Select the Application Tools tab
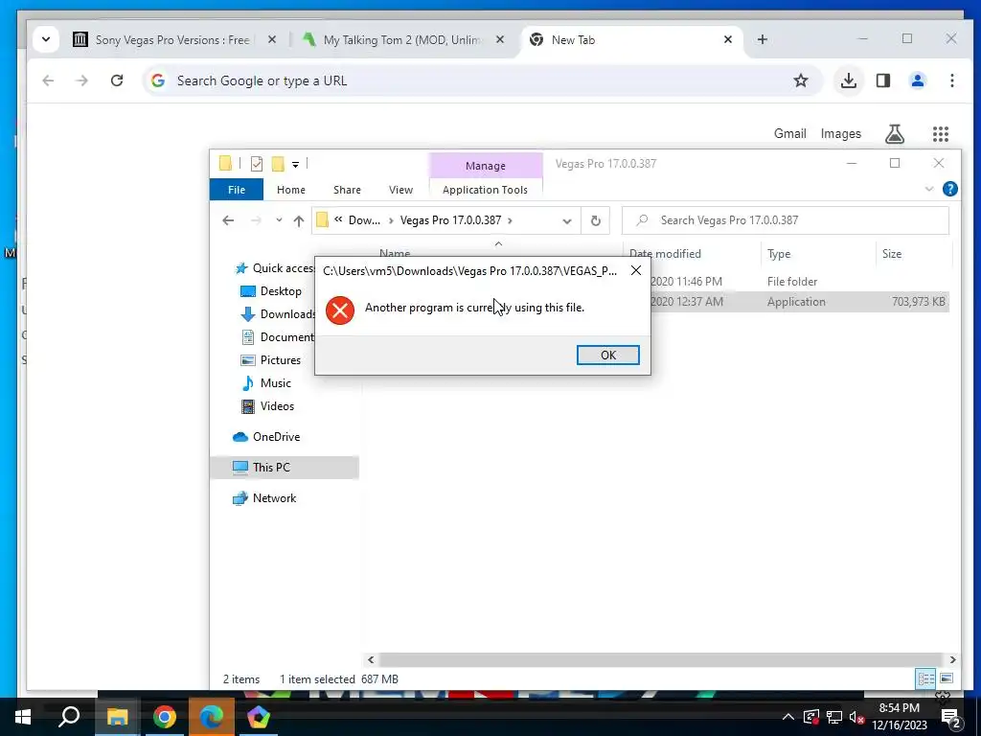This screenshot has height=736, width=981. pos(485,190)
